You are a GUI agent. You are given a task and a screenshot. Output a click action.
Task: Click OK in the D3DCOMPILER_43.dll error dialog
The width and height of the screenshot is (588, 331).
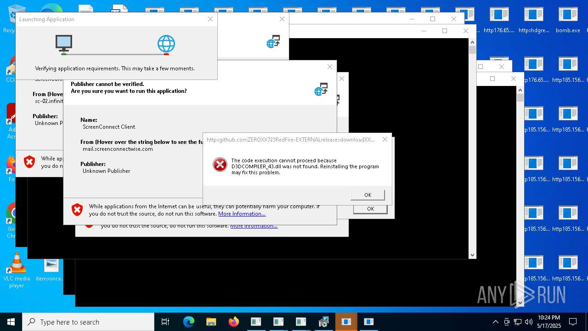pyautogui.click(x=367, y=195)
